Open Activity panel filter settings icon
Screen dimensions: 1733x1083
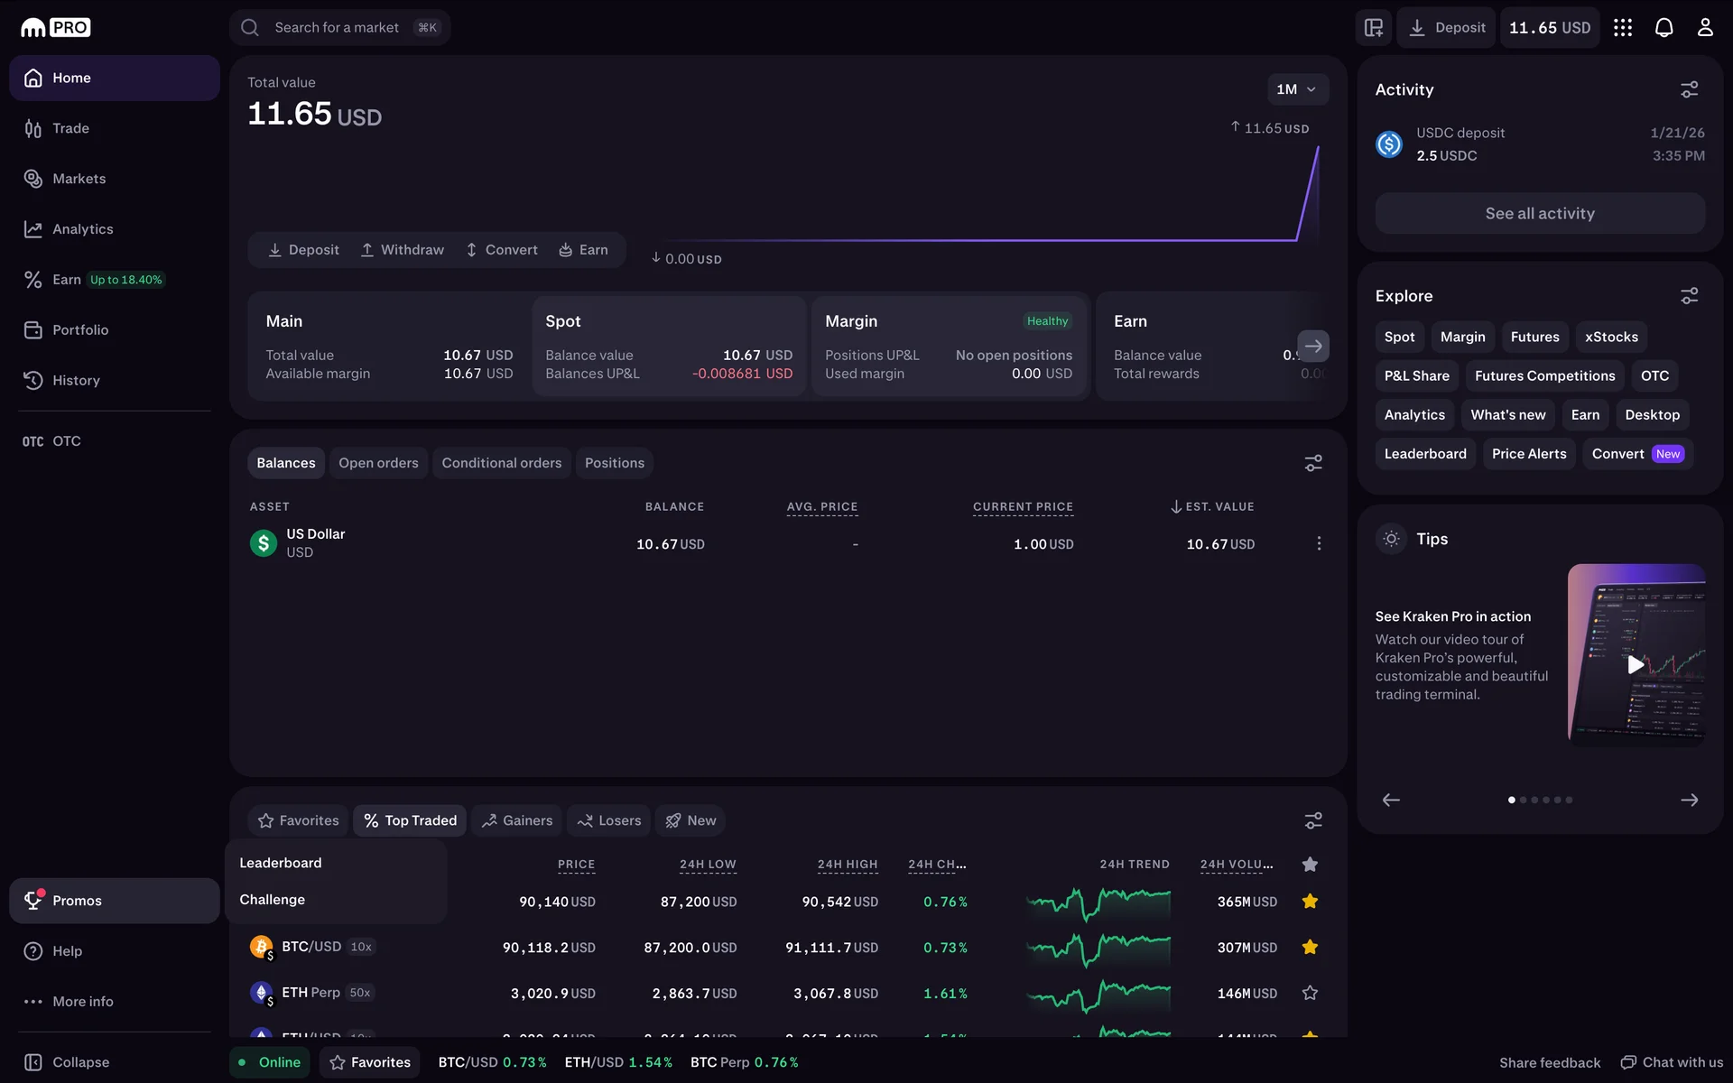(x=1689, y=89)
